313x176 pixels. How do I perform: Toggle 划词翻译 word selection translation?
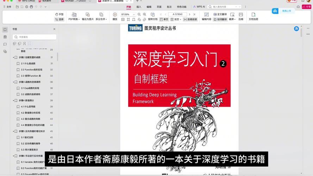pos(220,19)
